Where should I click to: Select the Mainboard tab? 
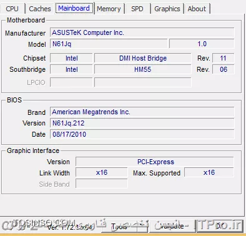point(74,8)
